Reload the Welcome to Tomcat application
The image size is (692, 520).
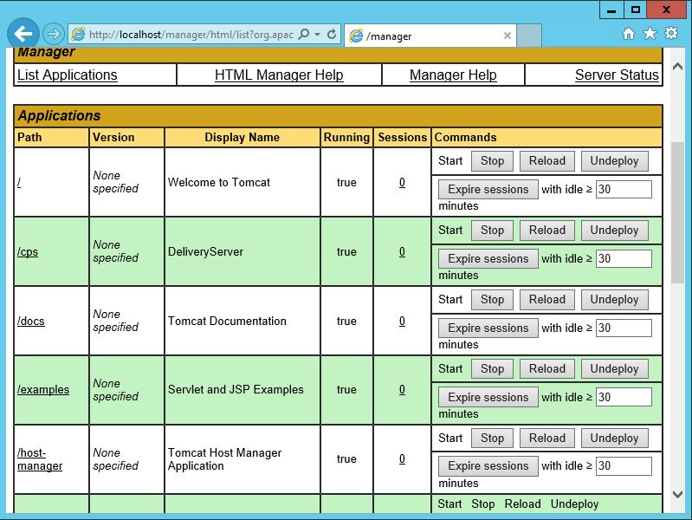tap(547, 161)
